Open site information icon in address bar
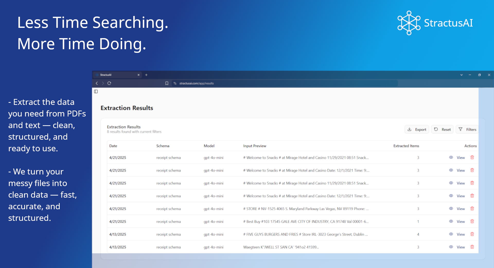 click(x=175, y=83)
